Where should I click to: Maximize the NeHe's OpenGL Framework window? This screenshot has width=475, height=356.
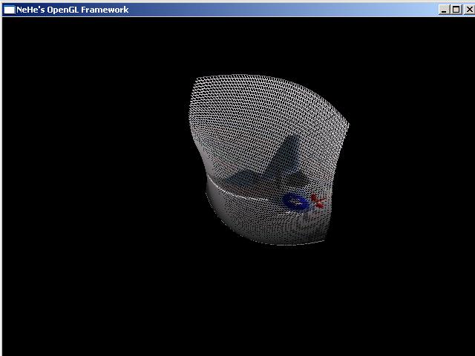pos(455,10)
